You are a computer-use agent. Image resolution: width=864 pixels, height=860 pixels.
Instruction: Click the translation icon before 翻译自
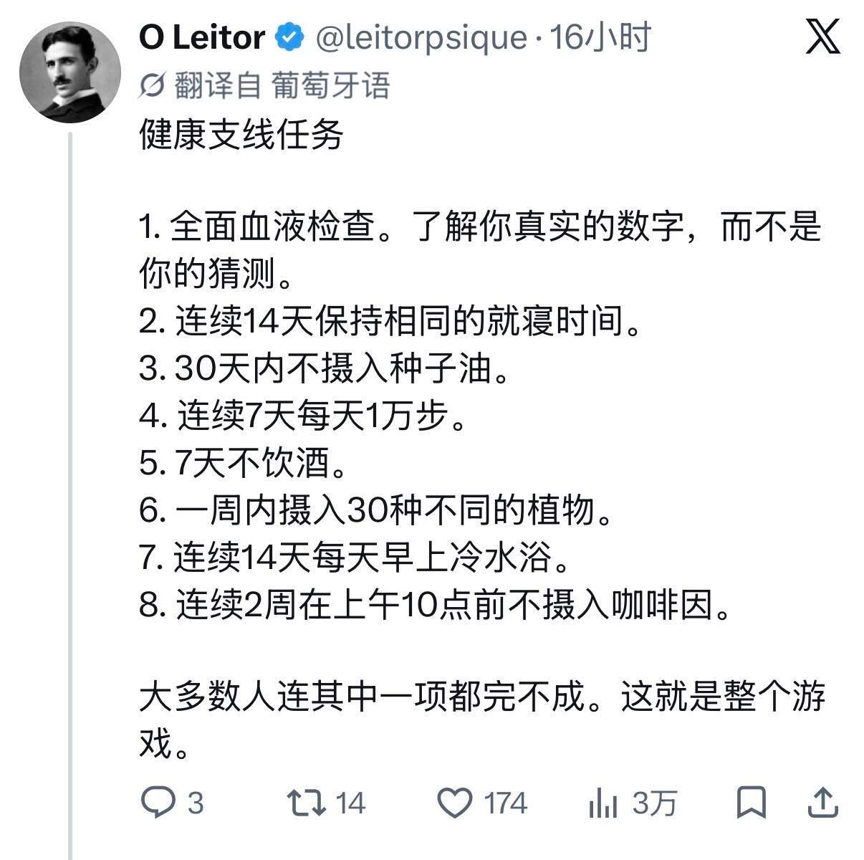coord(153,86)
